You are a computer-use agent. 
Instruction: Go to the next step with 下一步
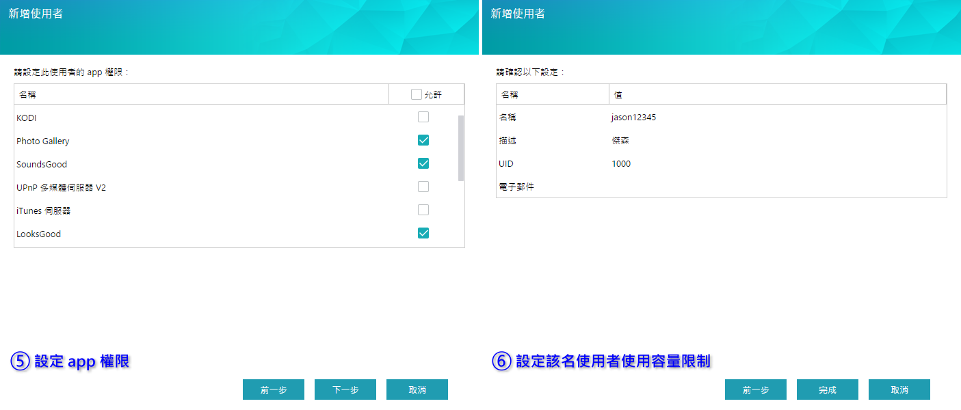[345, 389]
